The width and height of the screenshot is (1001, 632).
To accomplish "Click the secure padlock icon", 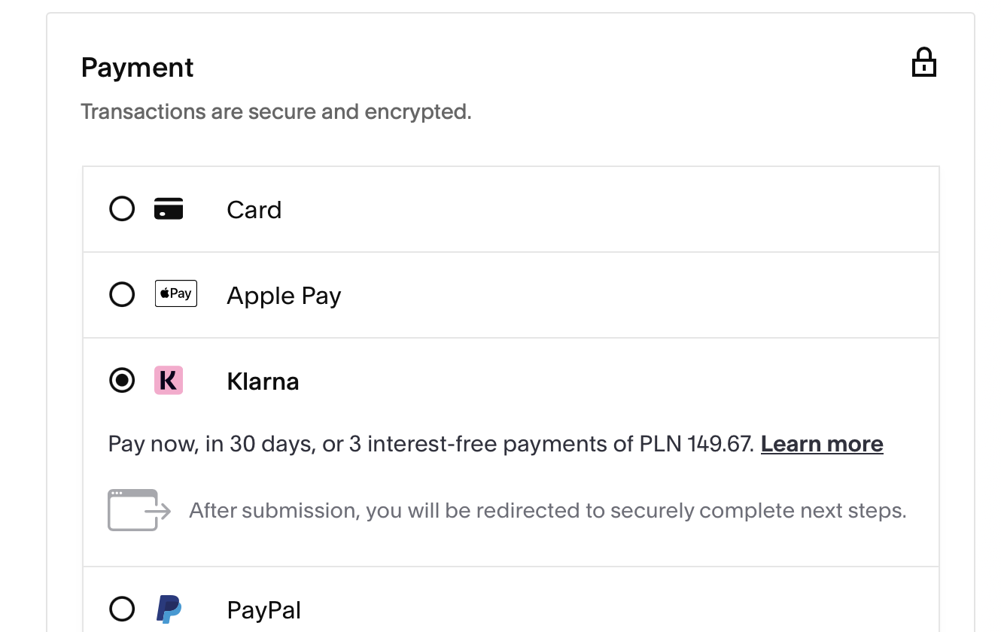I will (x=923, y=62).
